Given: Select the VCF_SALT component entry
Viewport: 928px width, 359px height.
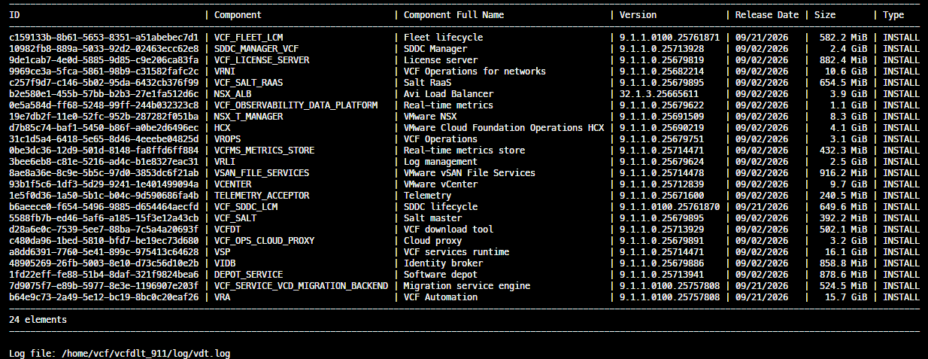Looking at the screenshot, I should [235, 218].
